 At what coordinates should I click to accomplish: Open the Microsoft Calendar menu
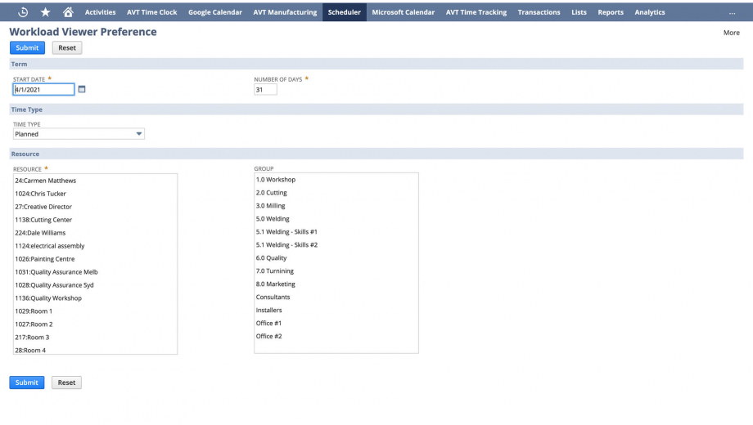(x=403, y=12)
